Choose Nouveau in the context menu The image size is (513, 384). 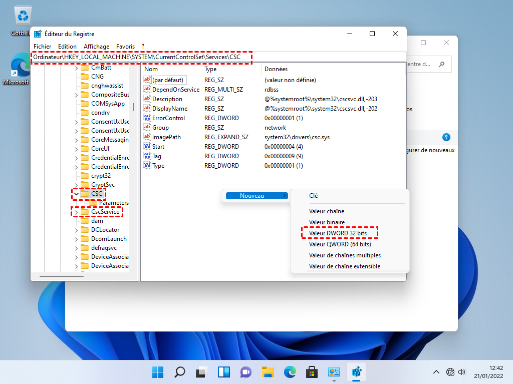pyautogui.click(x=257, y=196)
